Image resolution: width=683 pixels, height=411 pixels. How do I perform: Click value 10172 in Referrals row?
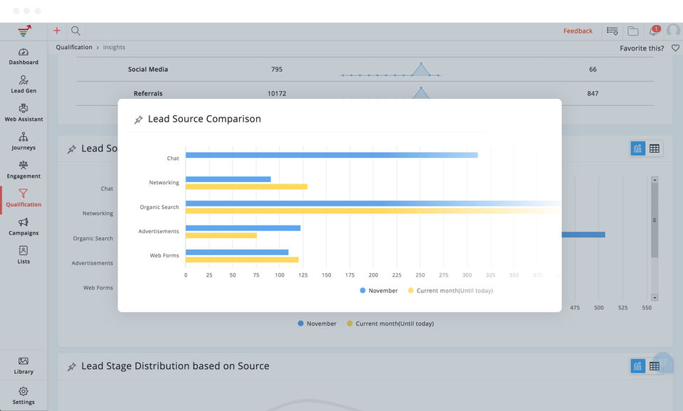(277, 94)
